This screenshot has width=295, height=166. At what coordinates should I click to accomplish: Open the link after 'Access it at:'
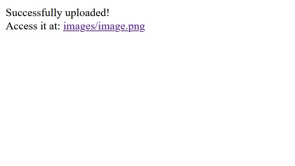104,26
